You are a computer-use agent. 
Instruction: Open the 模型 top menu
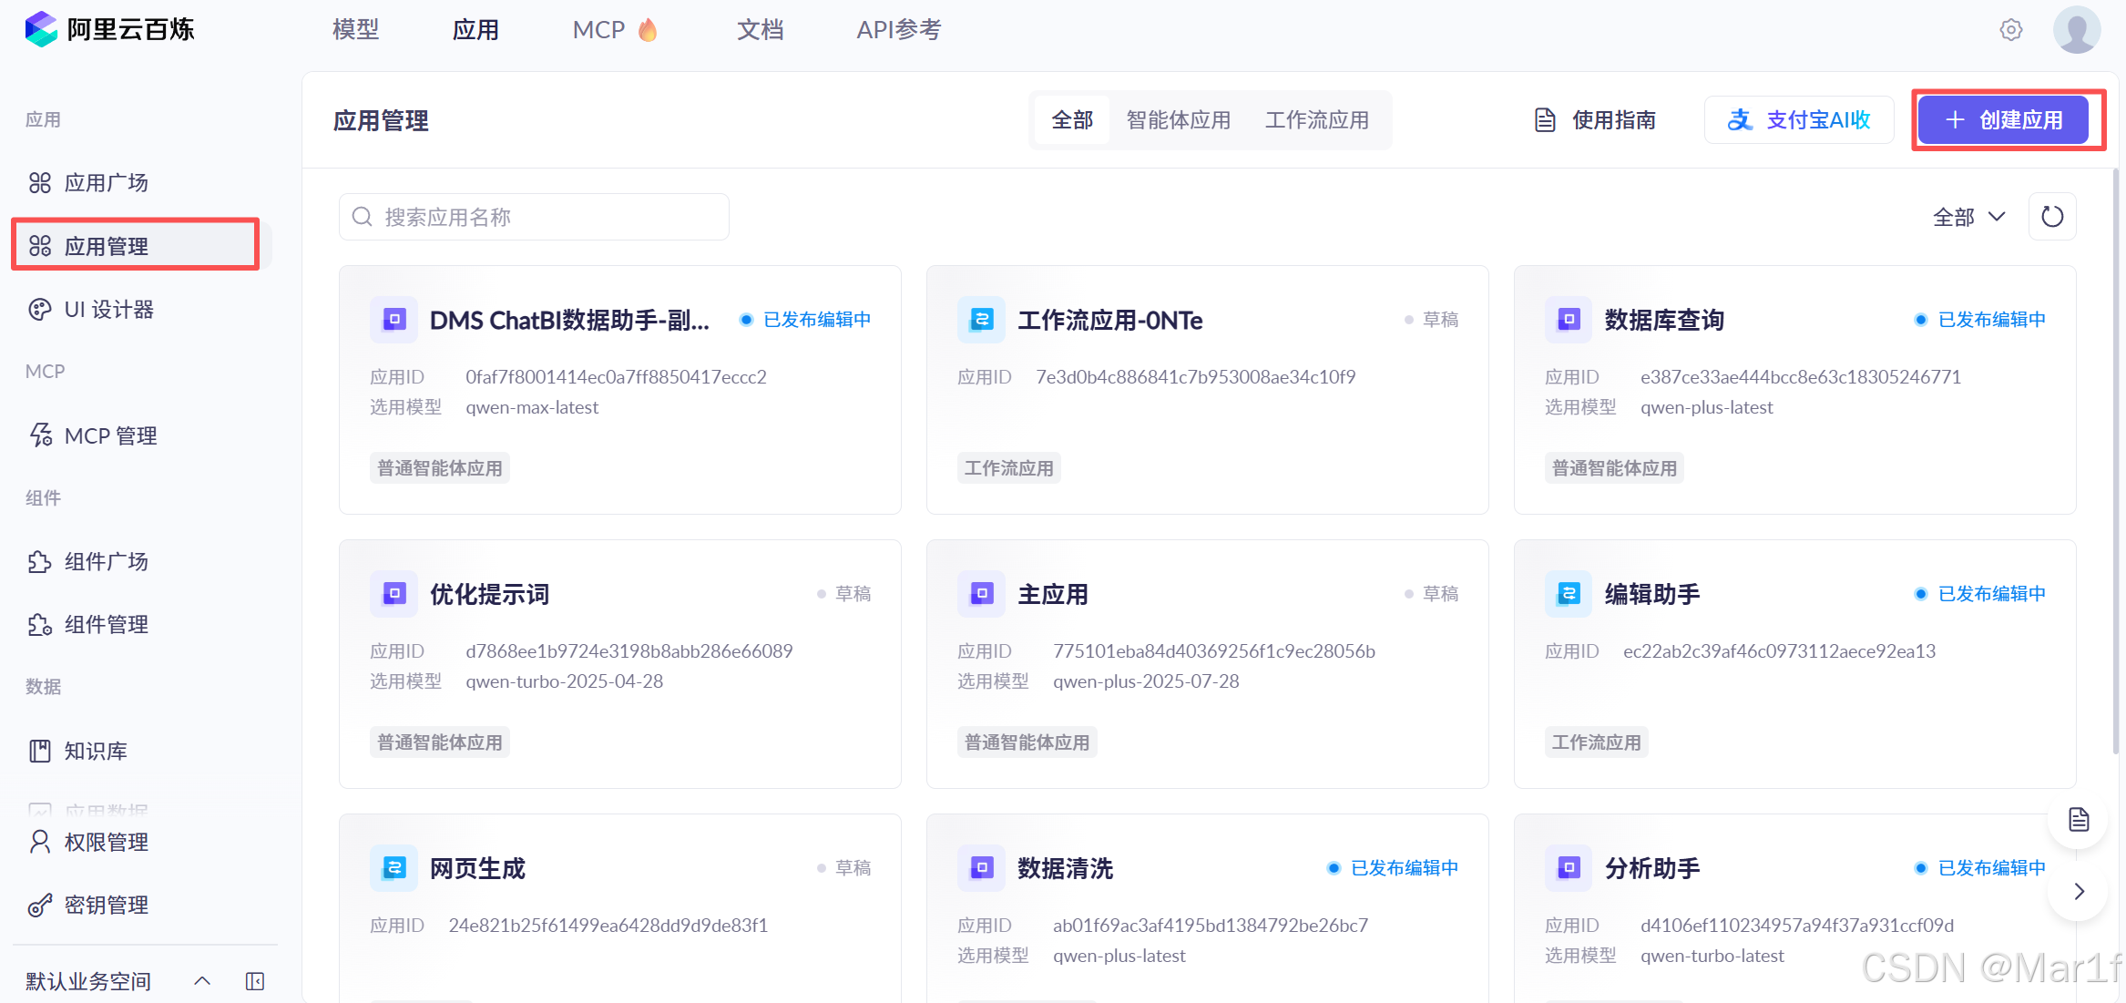[355, 30]
